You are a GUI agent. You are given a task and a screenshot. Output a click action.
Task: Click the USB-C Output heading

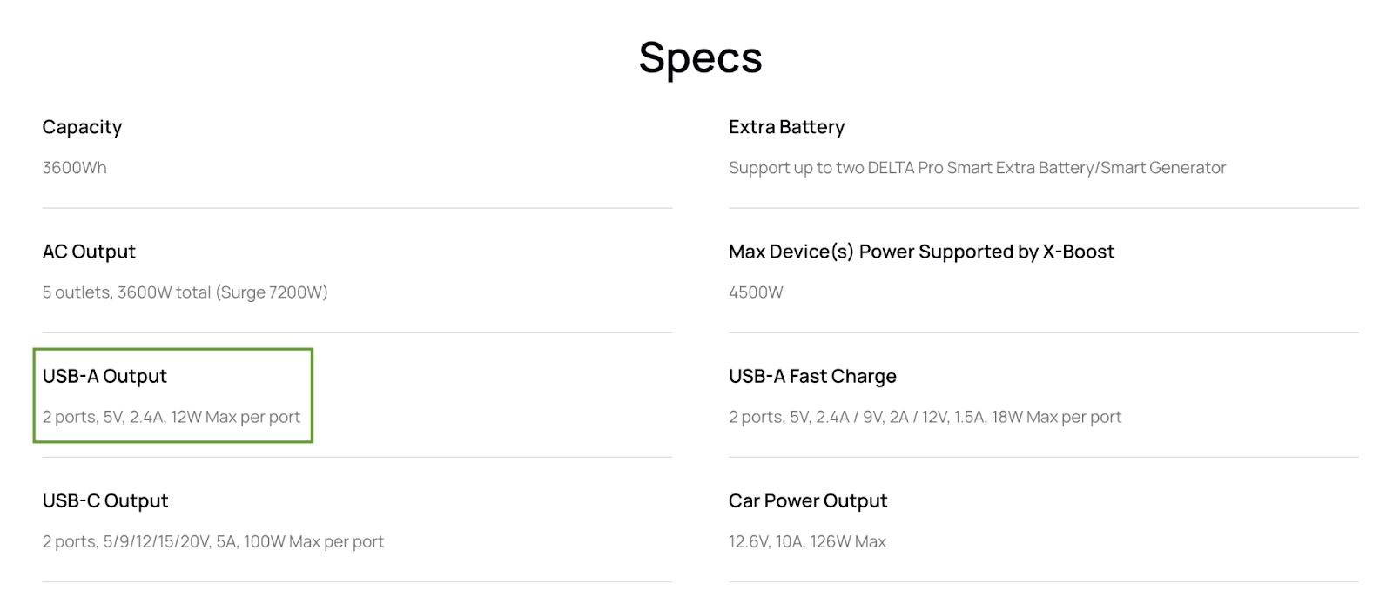tap(105, 500)
